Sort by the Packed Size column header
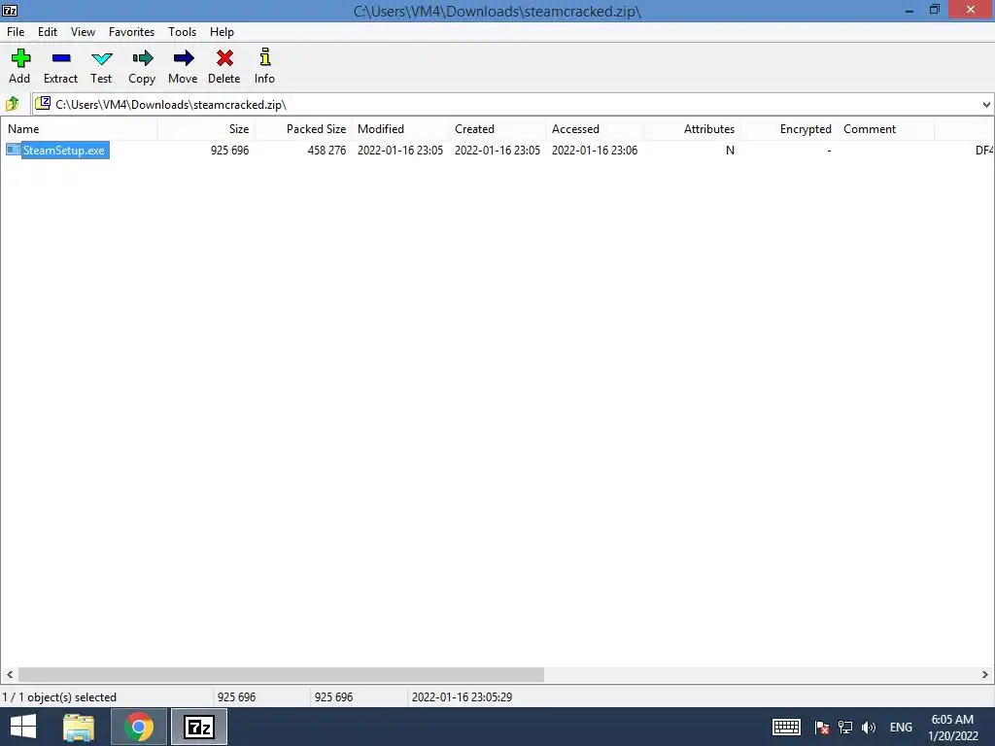The height and width of the screenshot is (746, 995). click(x=303, y=129)
